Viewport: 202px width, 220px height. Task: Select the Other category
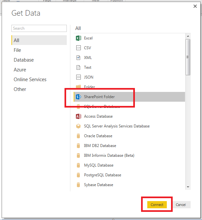point(39,89)
